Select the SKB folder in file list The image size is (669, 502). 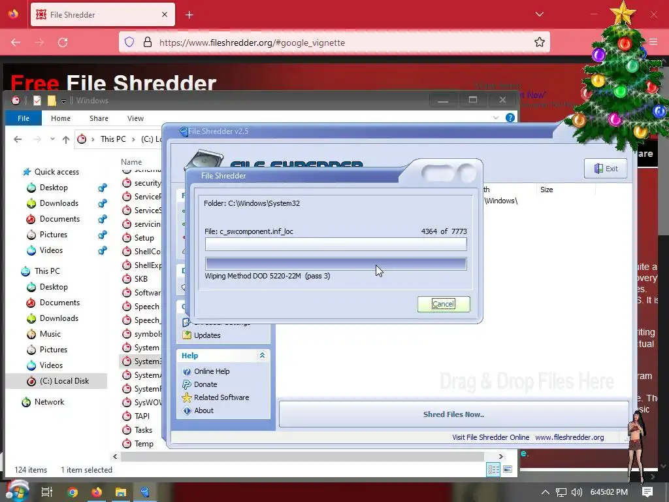coord(141,278)
